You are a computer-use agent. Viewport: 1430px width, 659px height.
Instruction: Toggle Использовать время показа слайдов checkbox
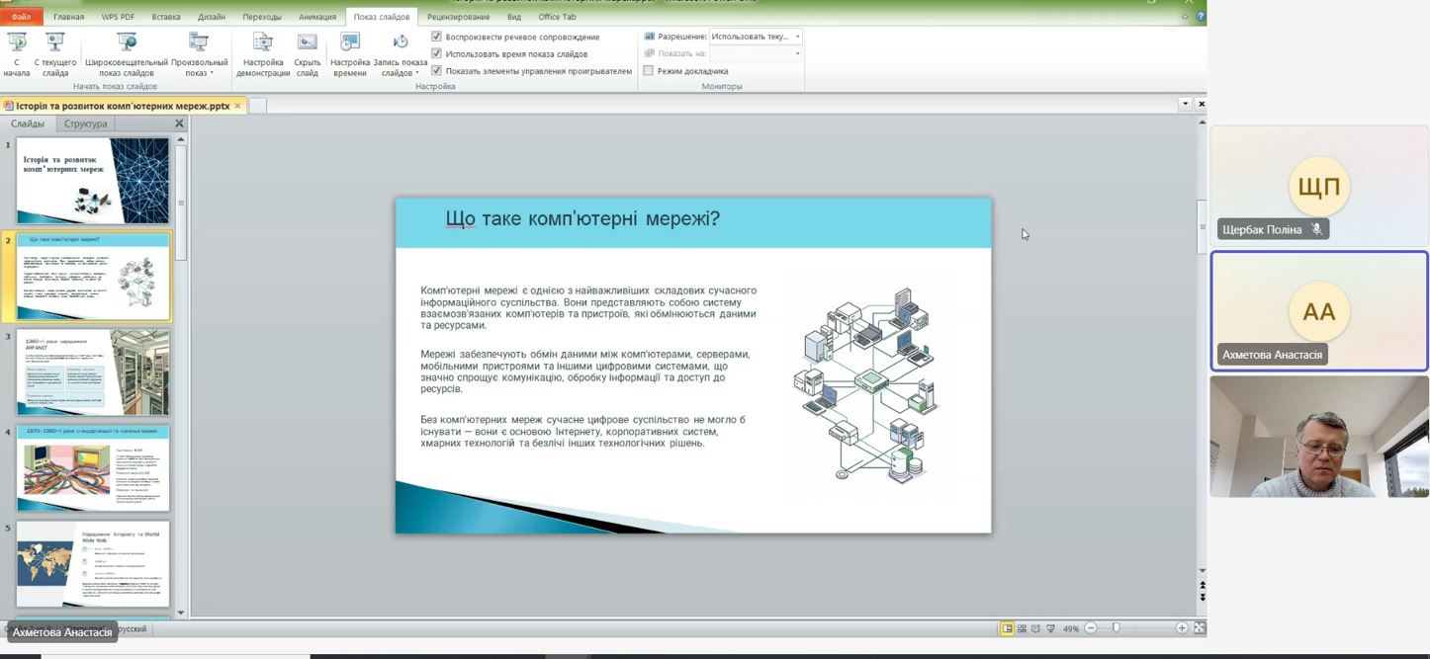click(437, 53)
